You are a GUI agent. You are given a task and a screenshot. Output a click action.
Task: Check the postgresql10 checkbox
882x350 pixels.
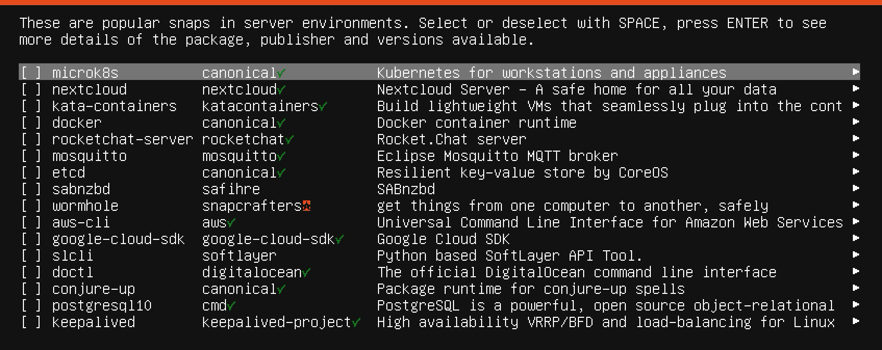31,305
